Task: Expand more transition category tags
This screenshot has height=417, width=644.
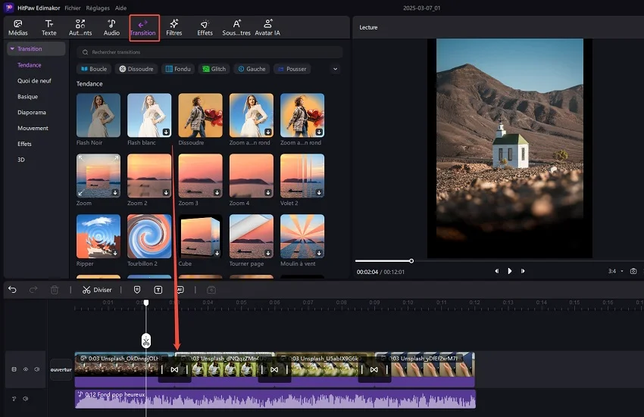Action: pos(336,69)
